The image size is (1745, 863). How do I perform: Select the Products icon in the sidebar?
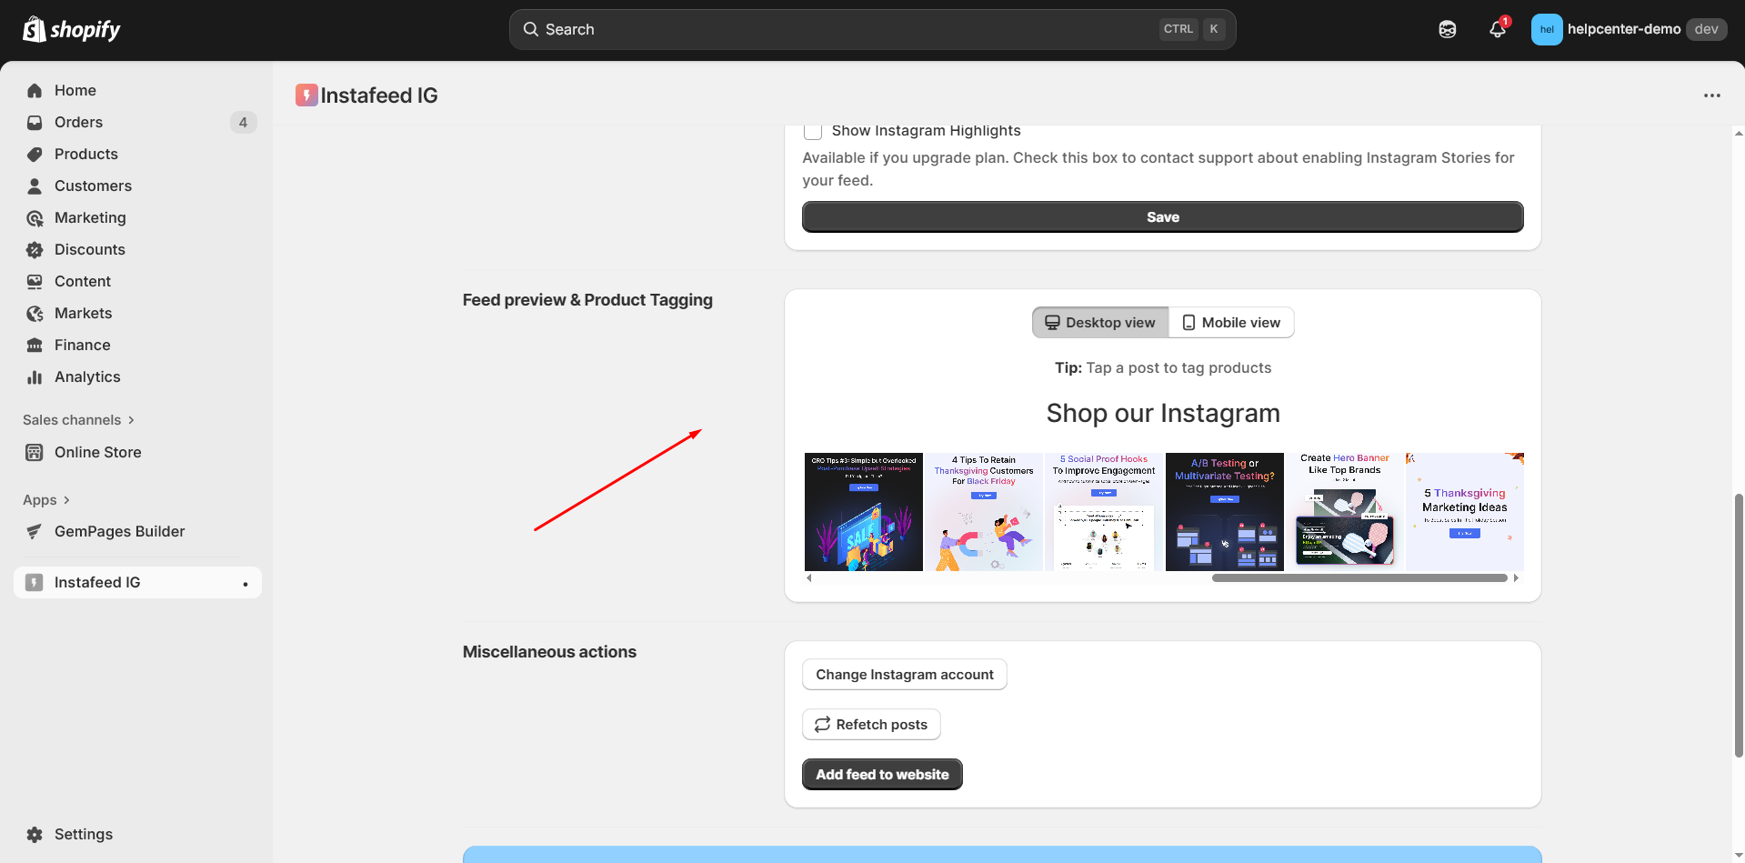(x=34, y=154)
